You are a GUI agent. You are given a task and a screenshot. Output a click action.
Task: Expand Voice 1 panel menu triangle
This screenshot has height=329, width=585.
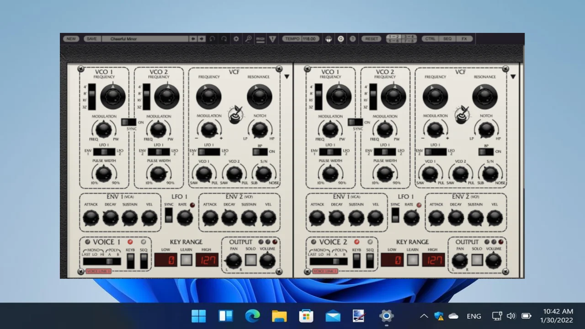click(x=287, y=77)
